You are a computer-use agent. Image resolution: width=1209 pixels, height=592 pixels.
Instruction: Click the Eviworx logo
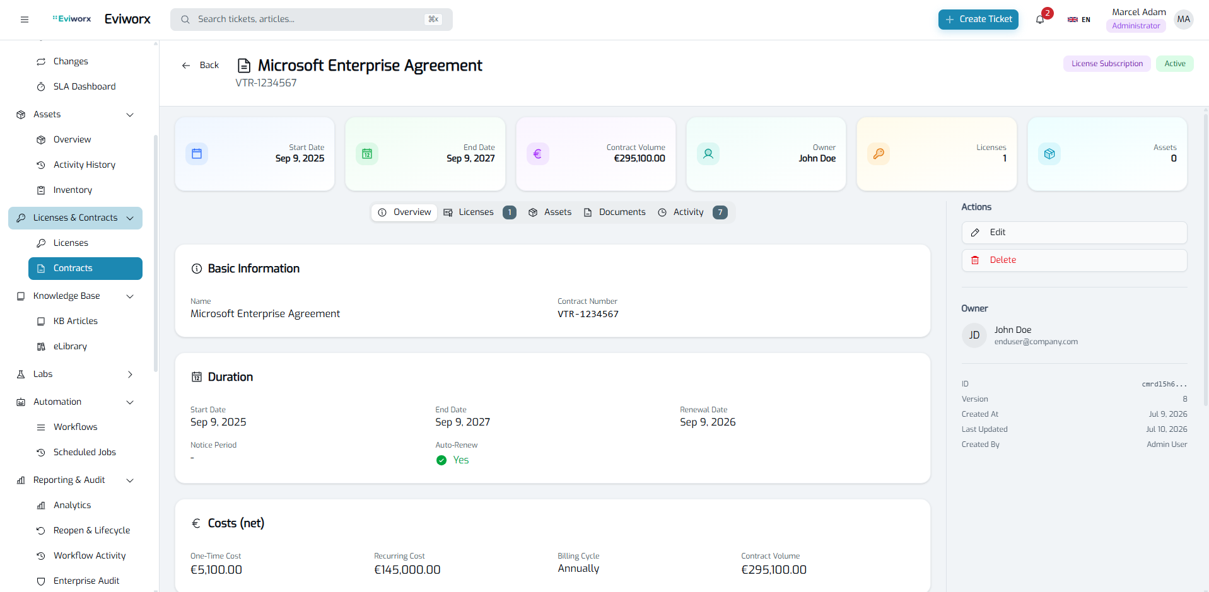(x=72, y=19)
